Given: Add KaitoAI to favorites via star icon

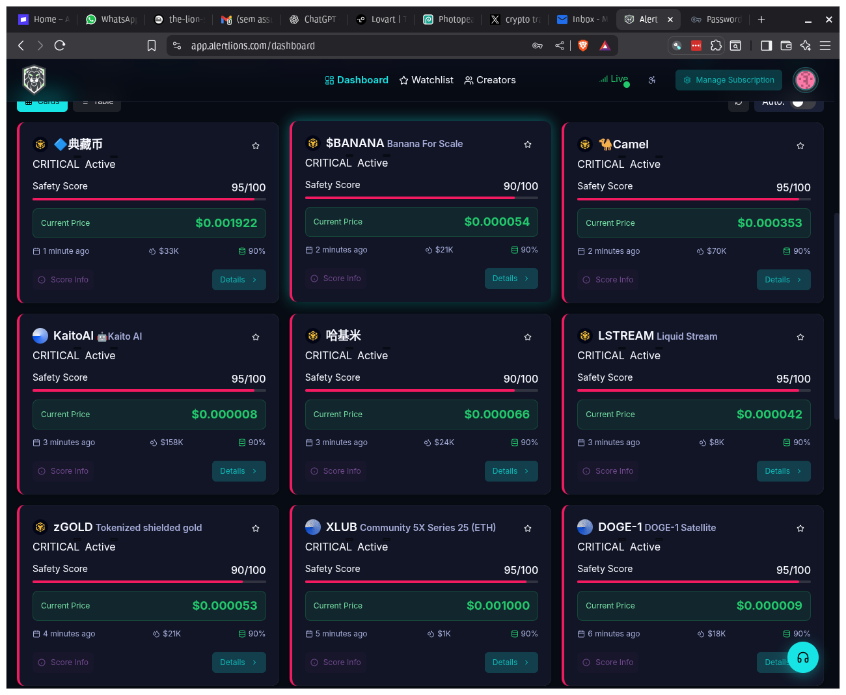Looking at the screenshot, I should coord(255,336).
